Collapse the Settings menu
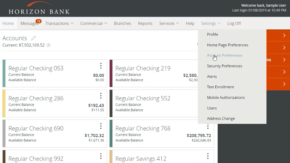This screenshot has width=290, height=163. [211, 23]
